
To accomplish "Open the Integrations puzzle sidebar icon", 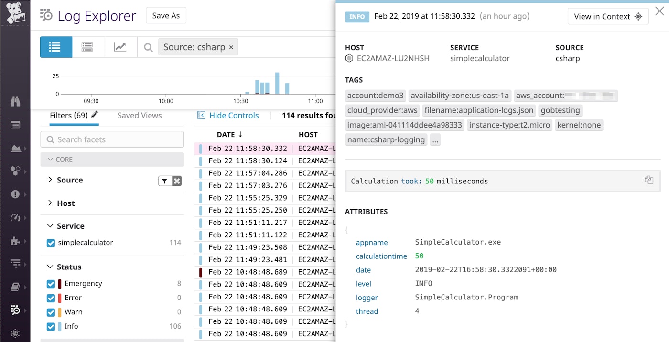I will pos(15,240).
